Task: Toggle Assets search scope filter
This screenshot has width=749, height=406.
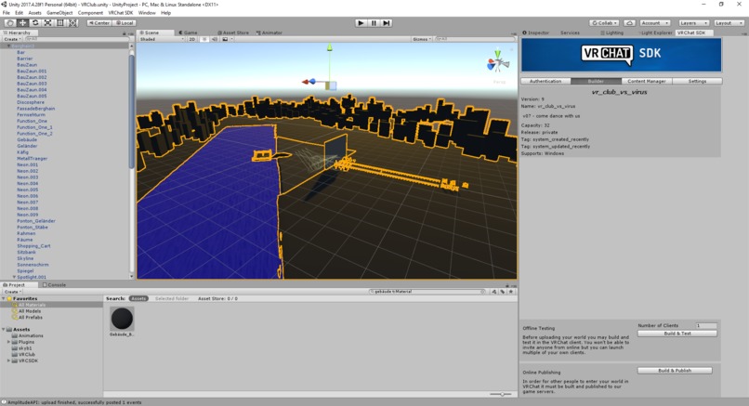Action: [x=138, y=298]
